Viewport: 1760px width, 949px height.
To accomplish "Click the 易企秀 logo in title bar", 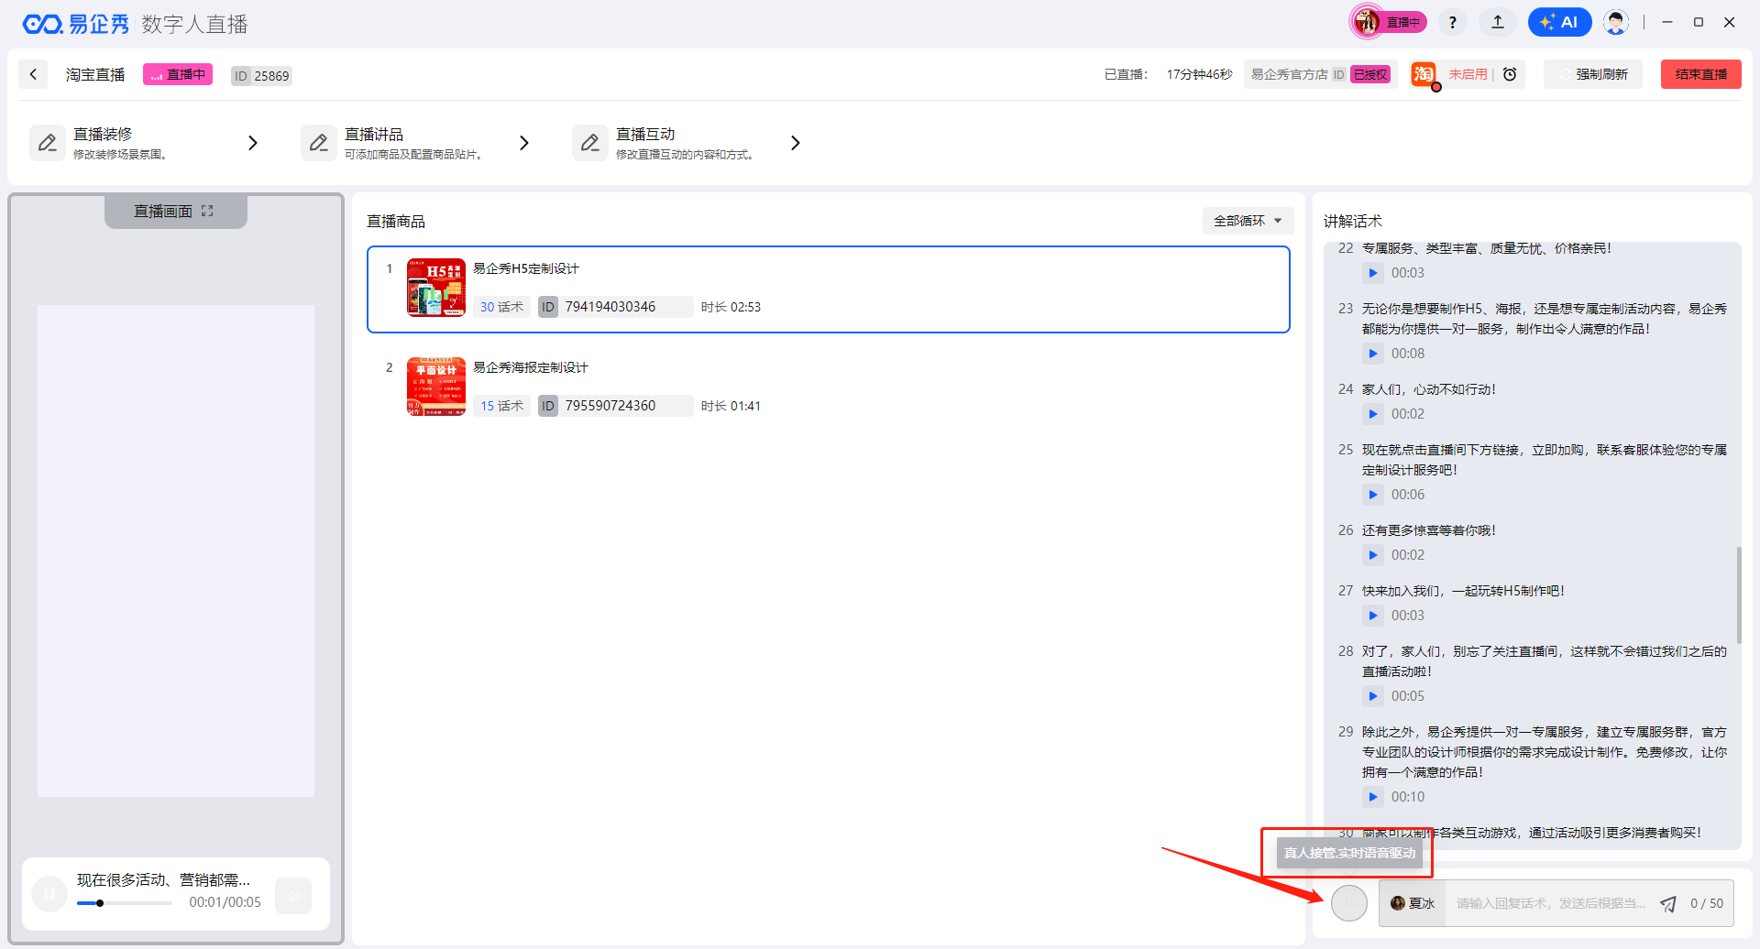I will pos(76,24).
